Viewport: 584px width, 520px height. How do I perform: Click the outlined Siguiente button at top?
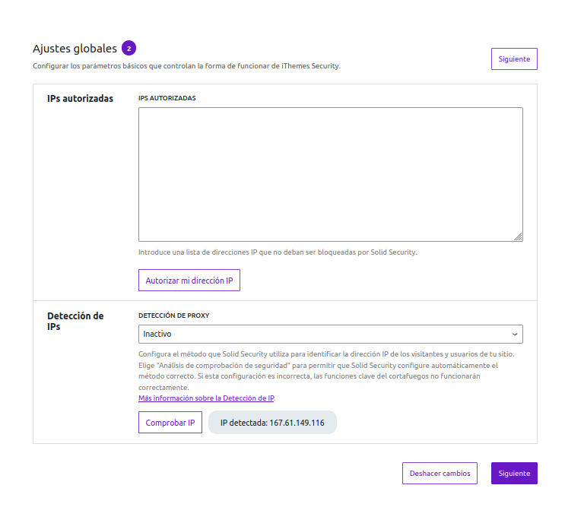(514, 59)
